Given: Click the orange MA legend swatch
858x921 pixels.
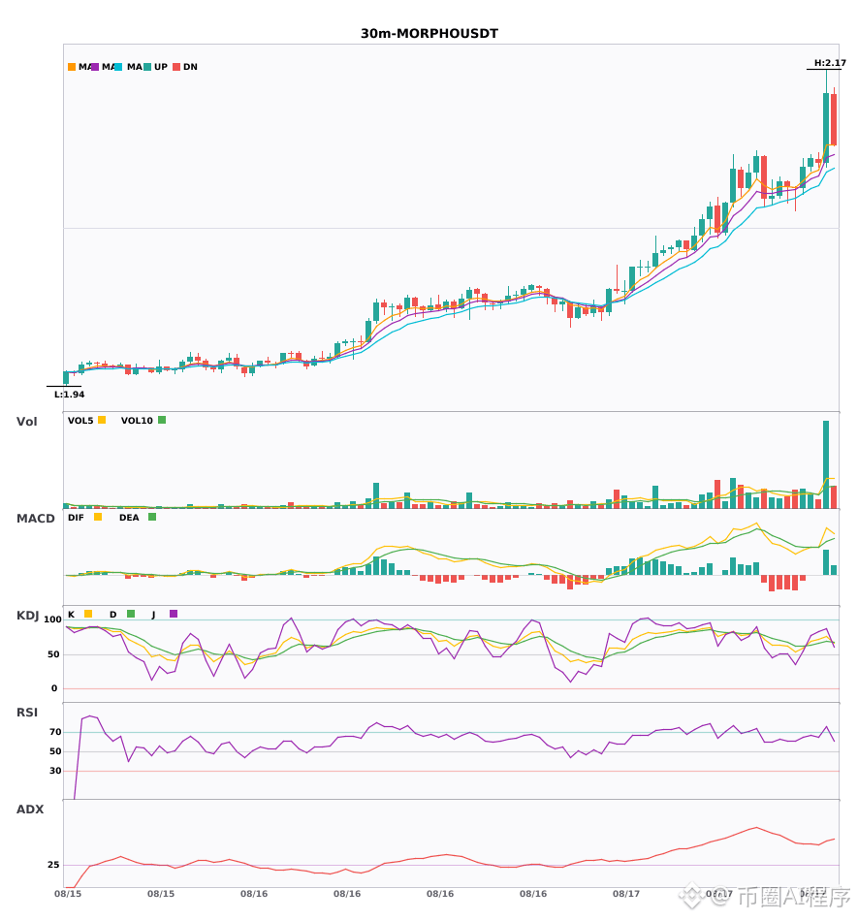Looking at the screenshot, I should tap(72, 67).
